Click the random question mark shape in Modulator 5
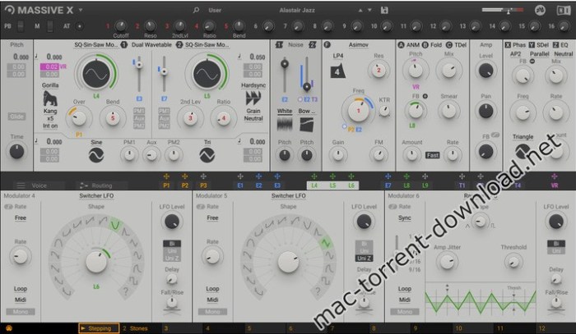The width and height of the screenshot is (576, 334). (x=318, y=292)
